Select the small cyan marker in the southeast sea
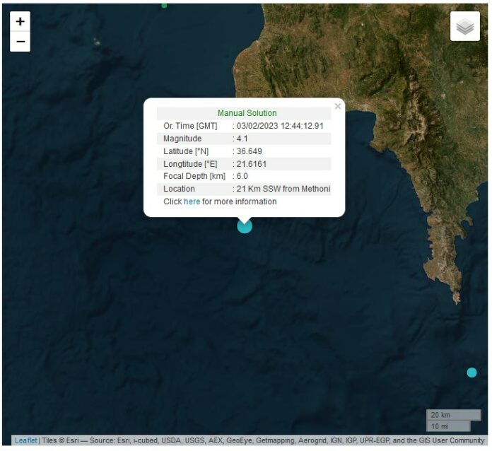The height and width of the screenshot is (451, 492). click(471, 373)
